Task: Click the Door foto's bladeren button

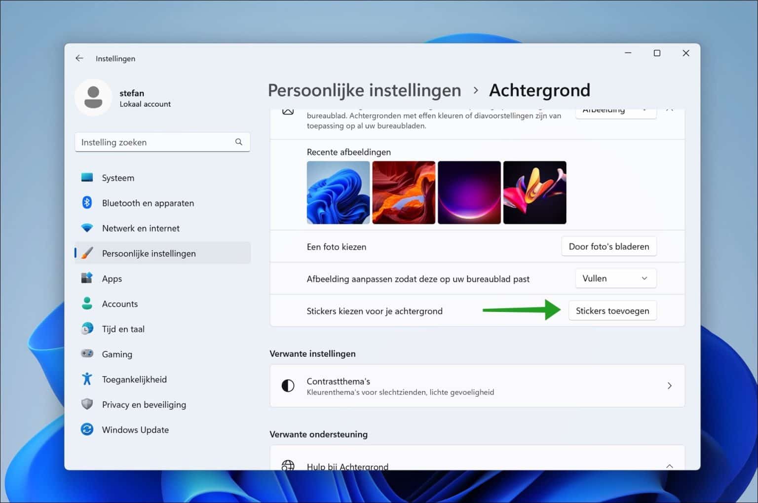Action: pyautogui.click(x=608, y=246)
